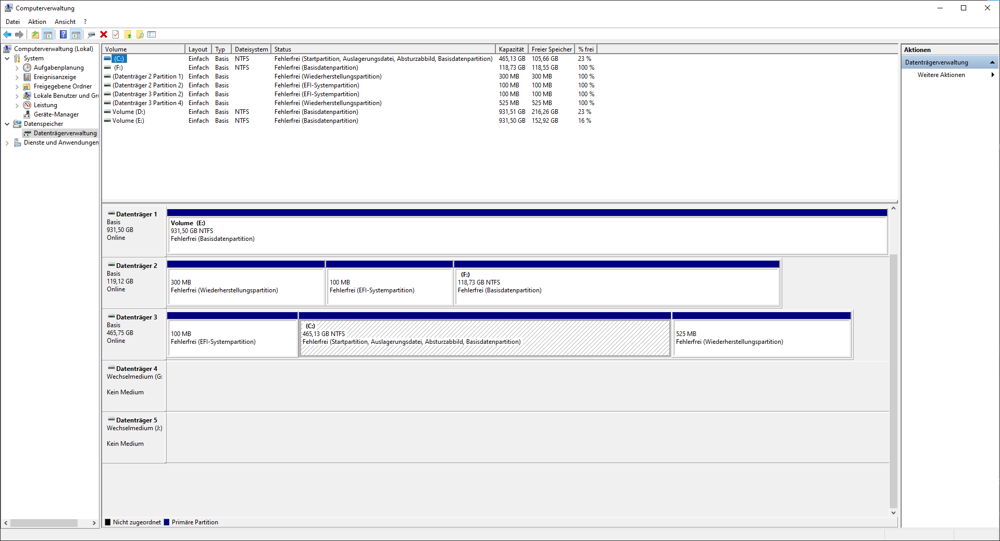The height and width of the screenshot is (541, 1000).
Task: Open the ? help menu
Action: click(85, 22)
